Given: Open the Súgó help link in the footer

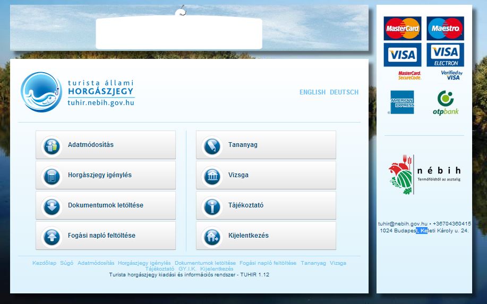Looking at the screenshot, I should click(x=67, y=263).
